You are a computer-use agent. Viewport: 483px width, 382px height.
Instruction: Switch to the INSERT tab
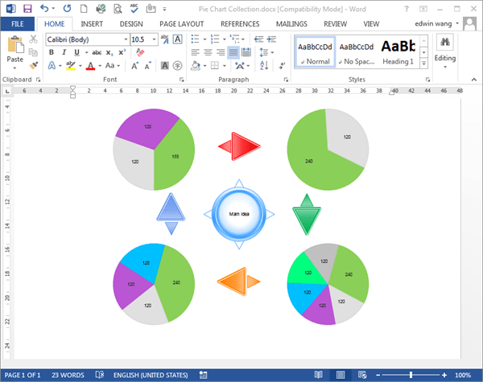pyautogui.click(x=92, y=23)
